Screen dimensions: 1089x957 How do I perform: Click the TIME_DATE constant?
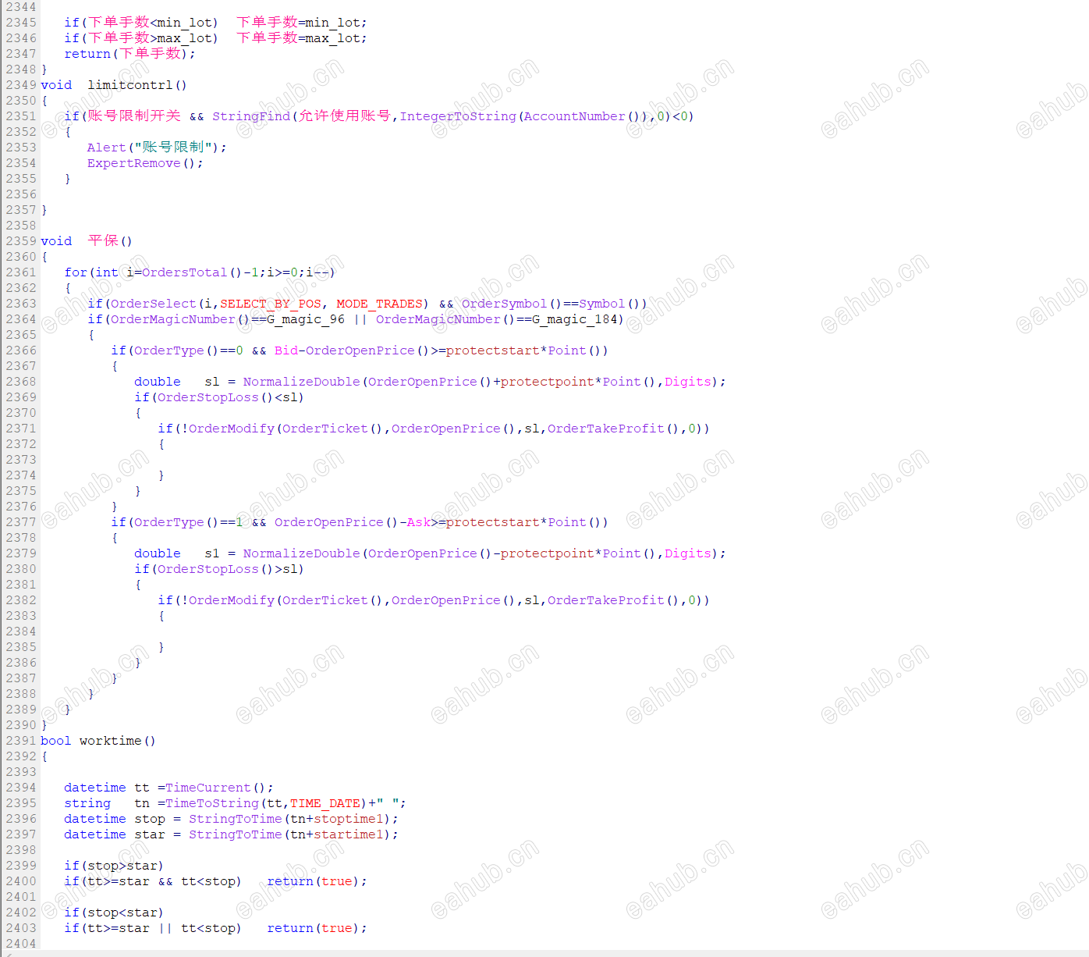(325, 803)
